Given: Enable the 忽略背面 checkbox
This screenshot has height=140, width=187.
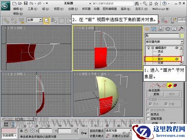Looking at the screenshot, I should [148, 118].
